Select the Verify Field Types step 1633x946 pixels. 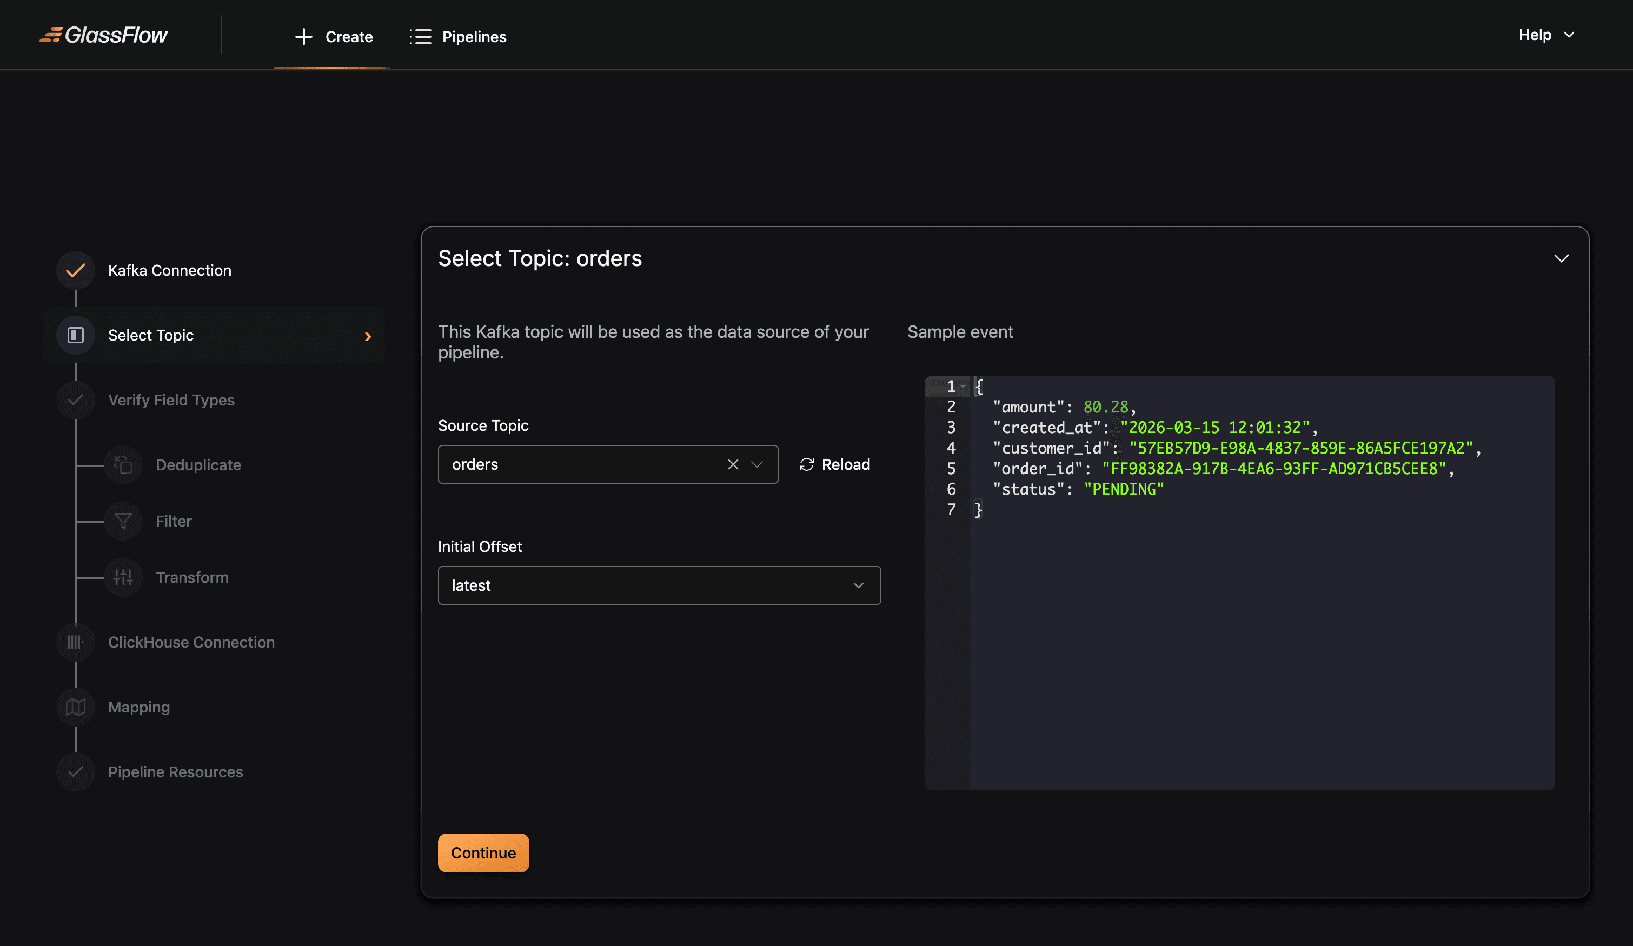pos(171,400)
